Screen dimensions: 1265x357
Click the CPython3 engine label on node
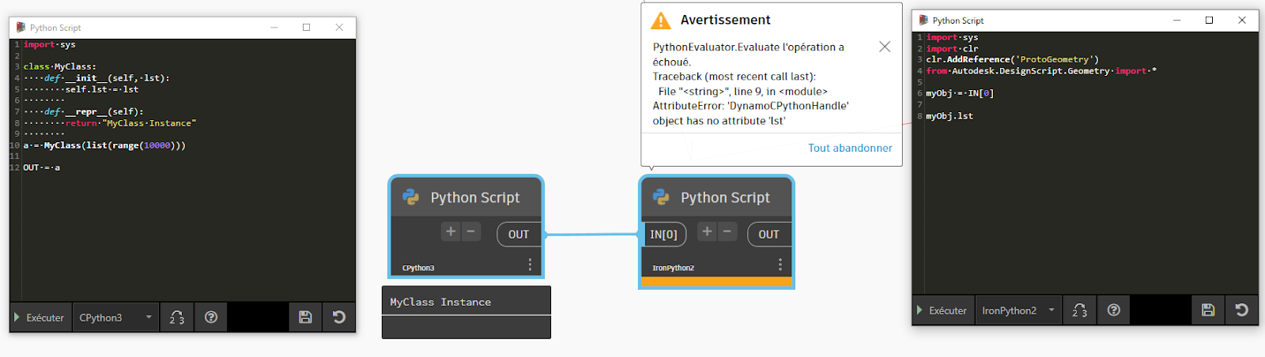tap(418, 268)
